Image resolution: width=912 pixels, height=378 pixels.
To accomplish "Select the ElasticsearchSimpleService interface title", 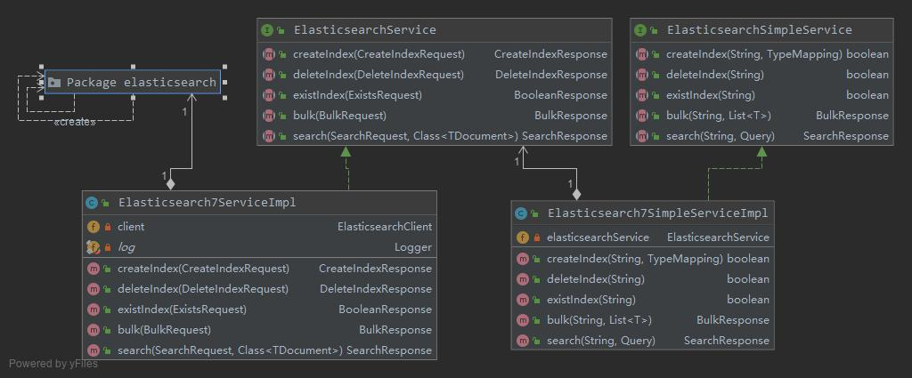I will (x=759, y=29).
